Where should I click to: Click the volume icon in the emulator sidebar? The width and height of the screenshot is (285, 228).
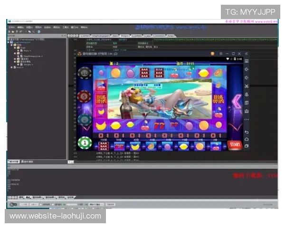[x=247, y=69]
